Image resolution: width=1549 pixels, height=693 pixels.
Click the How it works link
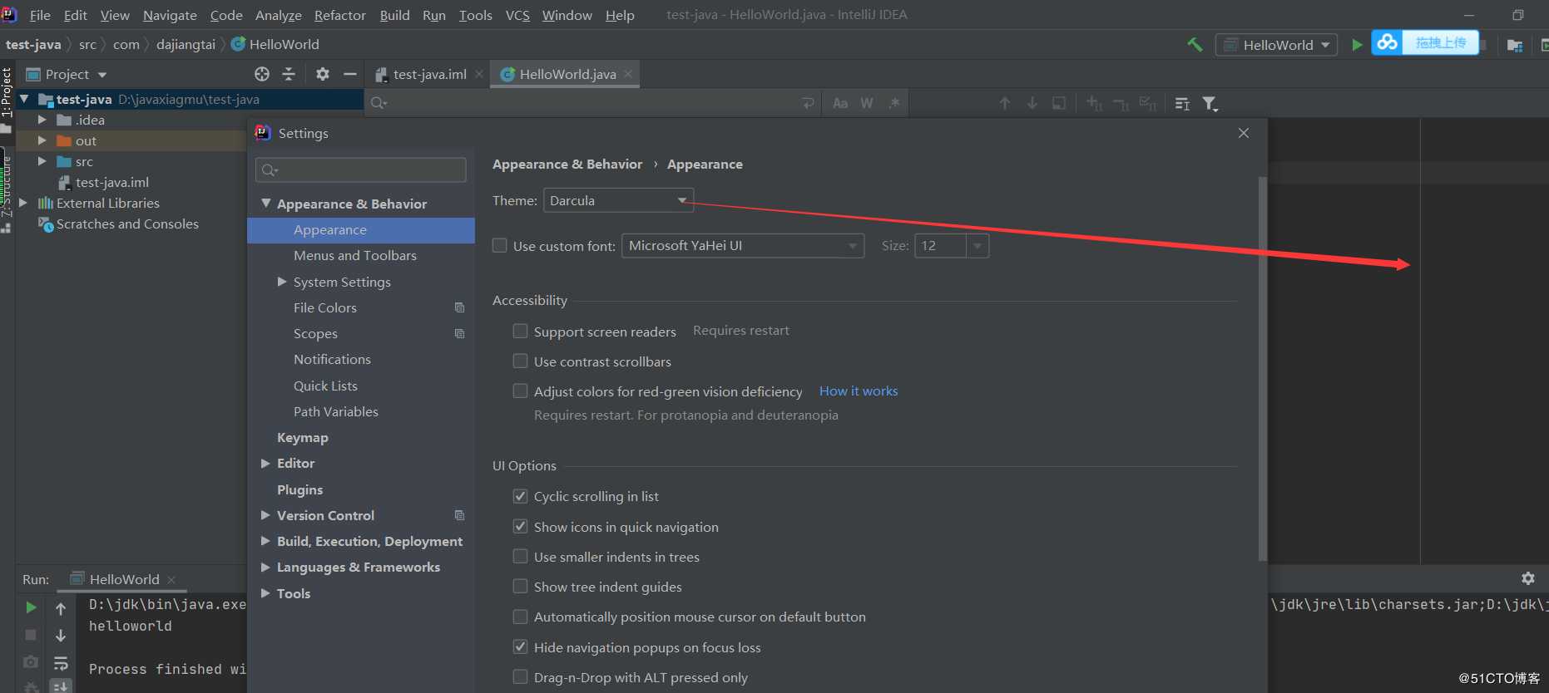point(859,391)
